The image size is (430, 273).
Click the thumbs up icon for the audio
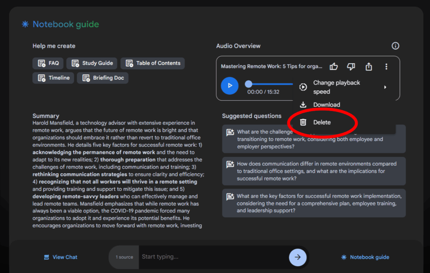(333, 66)
